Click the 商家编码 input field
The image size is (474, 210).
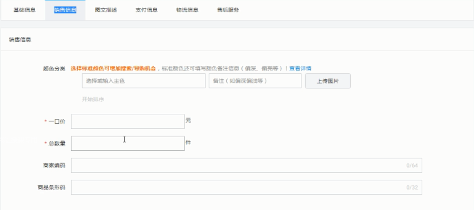tap(237, 165)
